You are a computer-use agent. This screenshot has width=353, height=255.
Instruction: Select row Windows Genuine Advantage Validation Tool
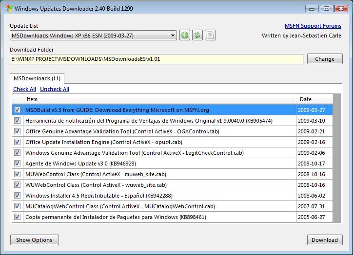click(x=172, y=153)
